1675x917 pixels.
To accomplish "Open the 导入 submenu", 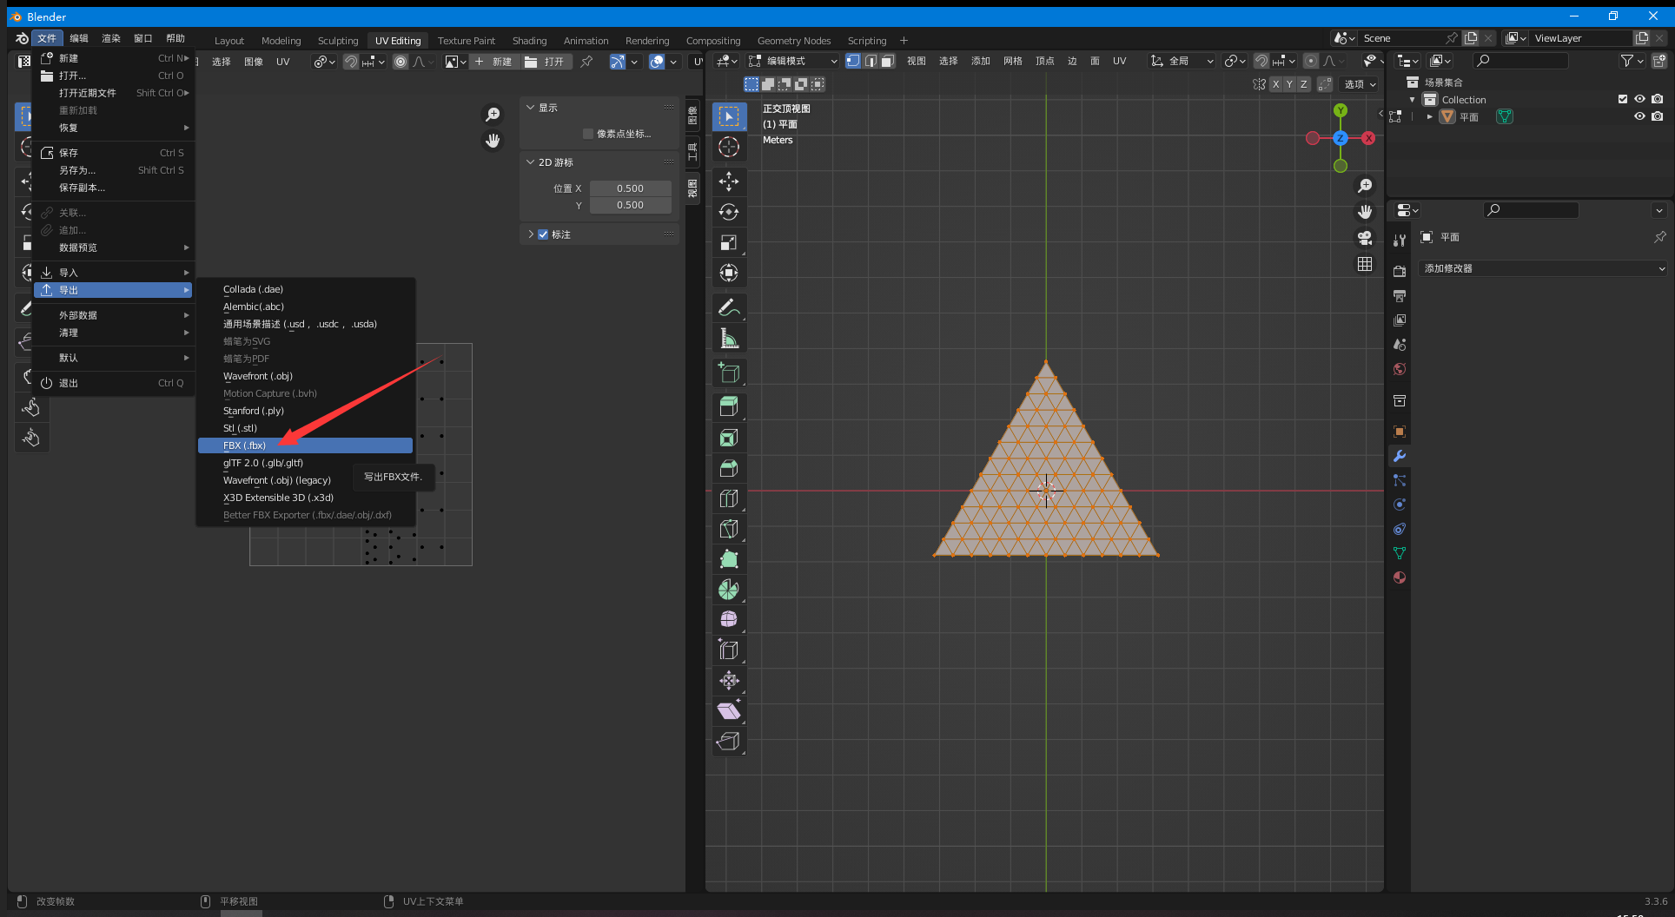I will point(113,273).
